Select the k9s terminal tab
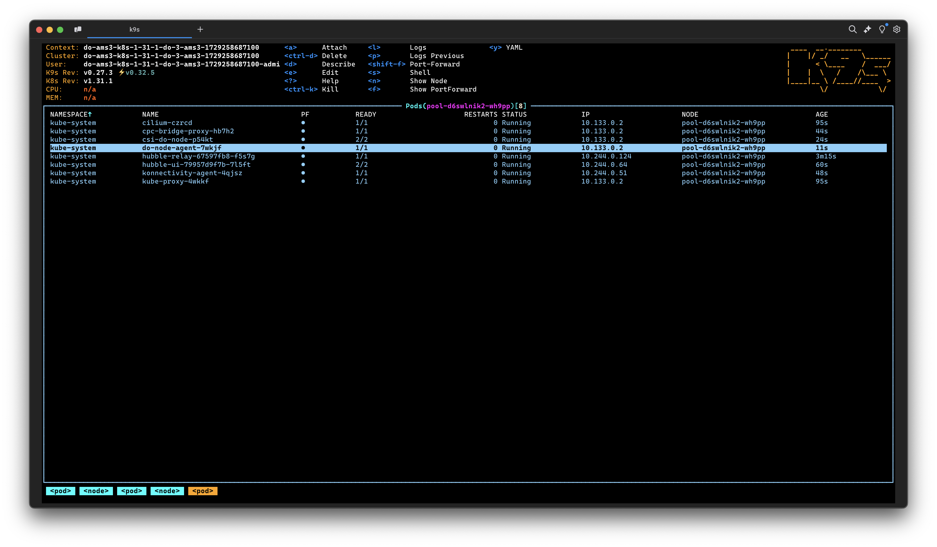Viewport: 937px width, 547px height. (x=135, y=29)
